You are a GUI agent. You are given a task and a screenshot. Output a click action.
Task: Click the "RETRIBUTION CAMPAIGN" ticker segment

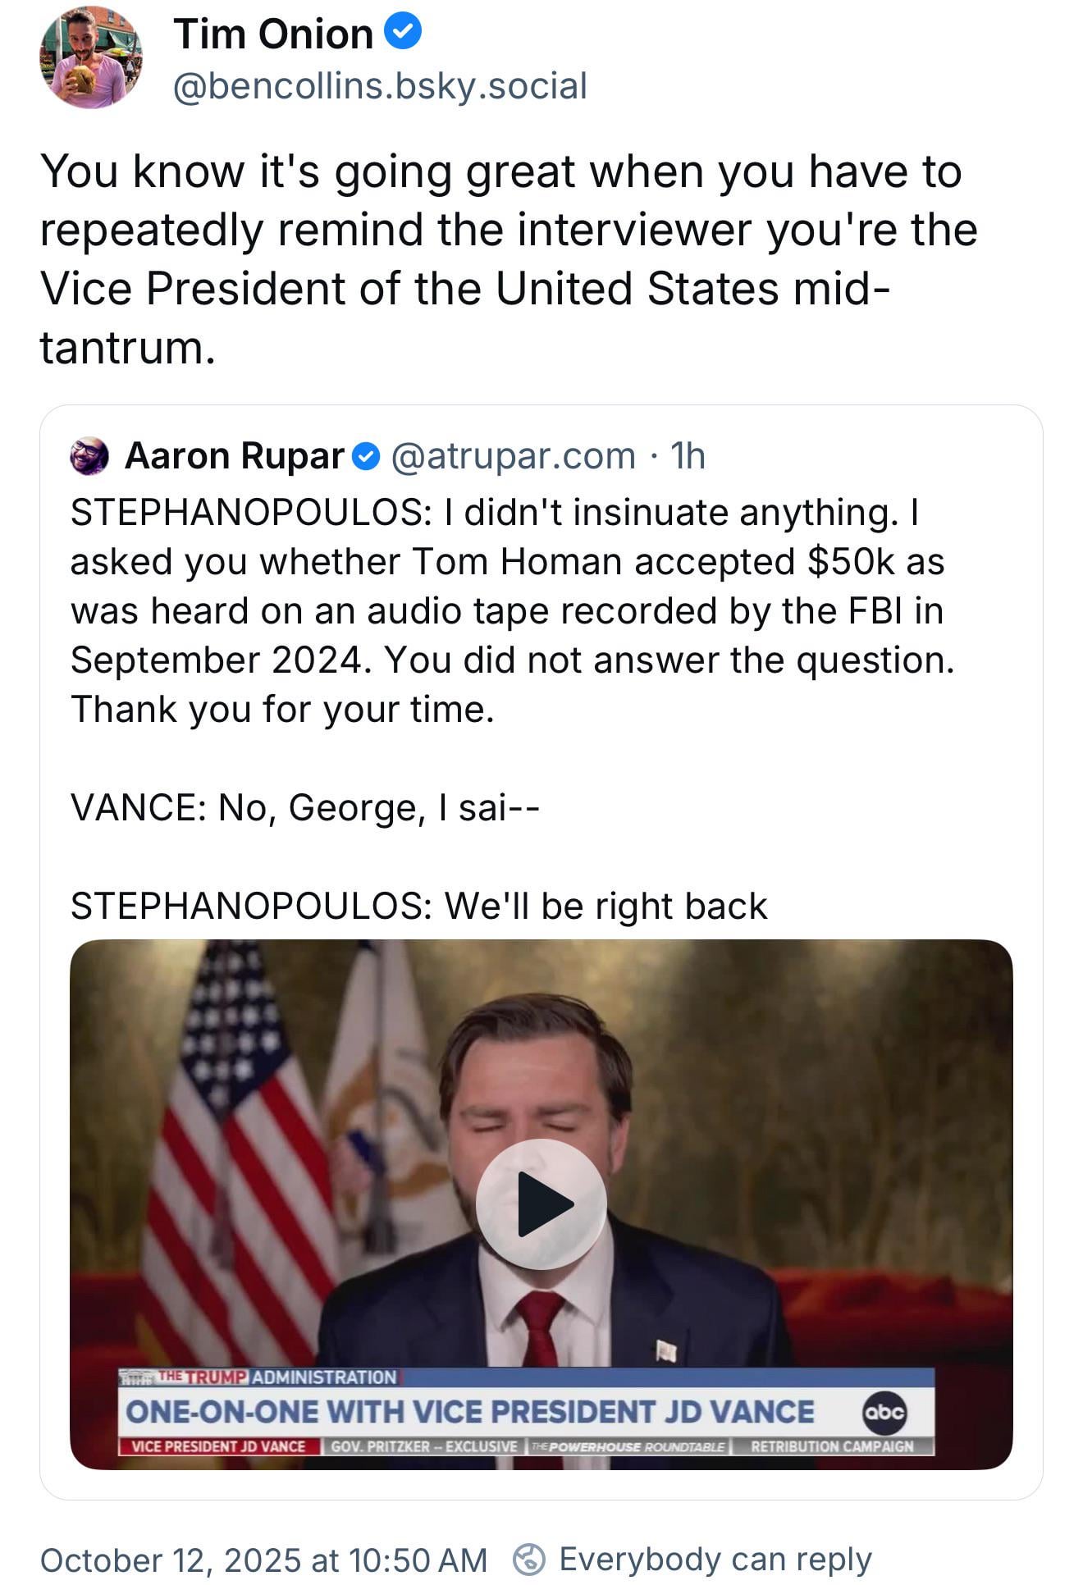831,1446
